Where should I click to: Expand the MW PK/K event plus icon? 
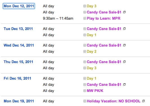[x=85, y=91]
